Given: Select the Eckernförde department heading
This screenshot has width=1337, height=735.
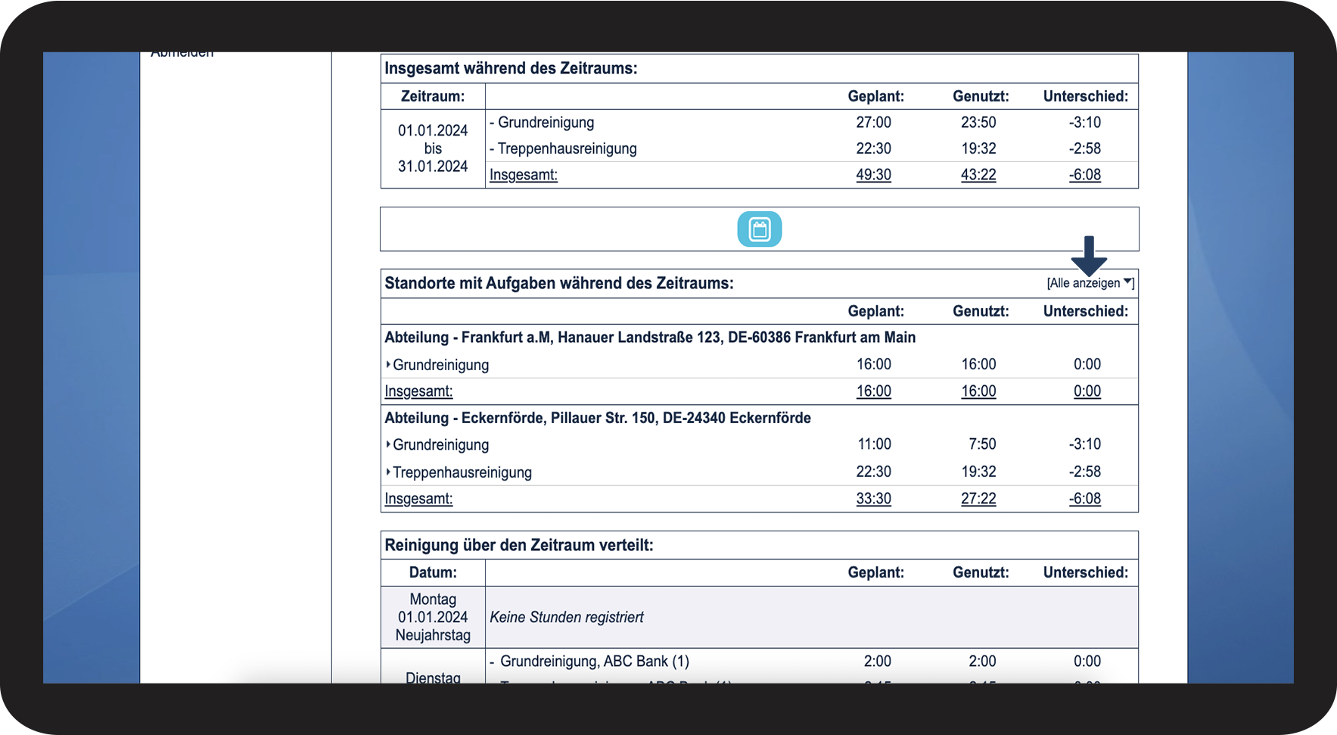Looking at the screenshot, I should click(x=597, y=418).
